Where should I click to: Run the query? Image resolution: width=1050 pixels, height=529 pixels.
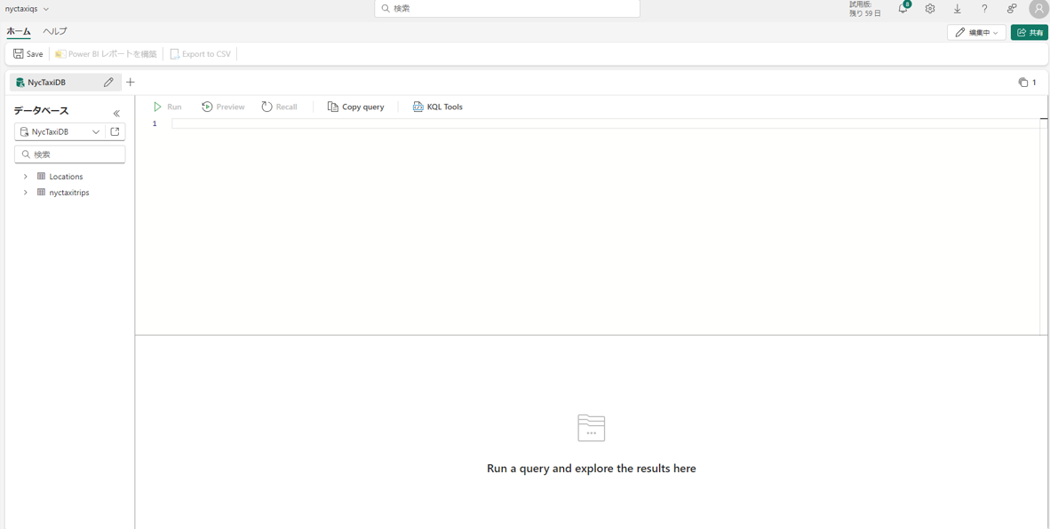point(167,107)
